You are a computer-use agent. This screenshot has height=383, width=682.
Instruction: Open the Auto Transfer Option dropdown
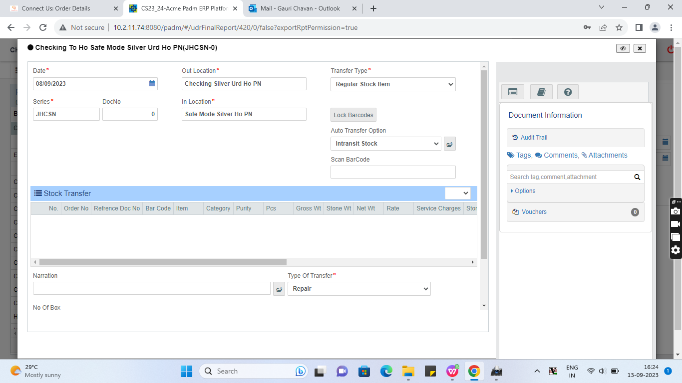tap(385, 144)
